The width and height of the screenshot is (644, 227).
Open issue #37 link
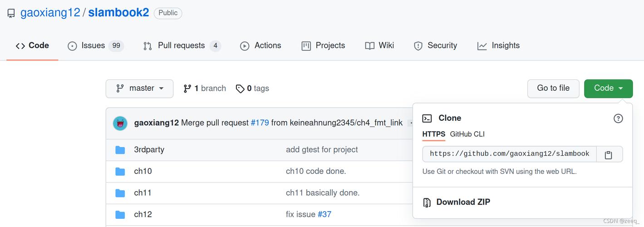click(324, 214)
